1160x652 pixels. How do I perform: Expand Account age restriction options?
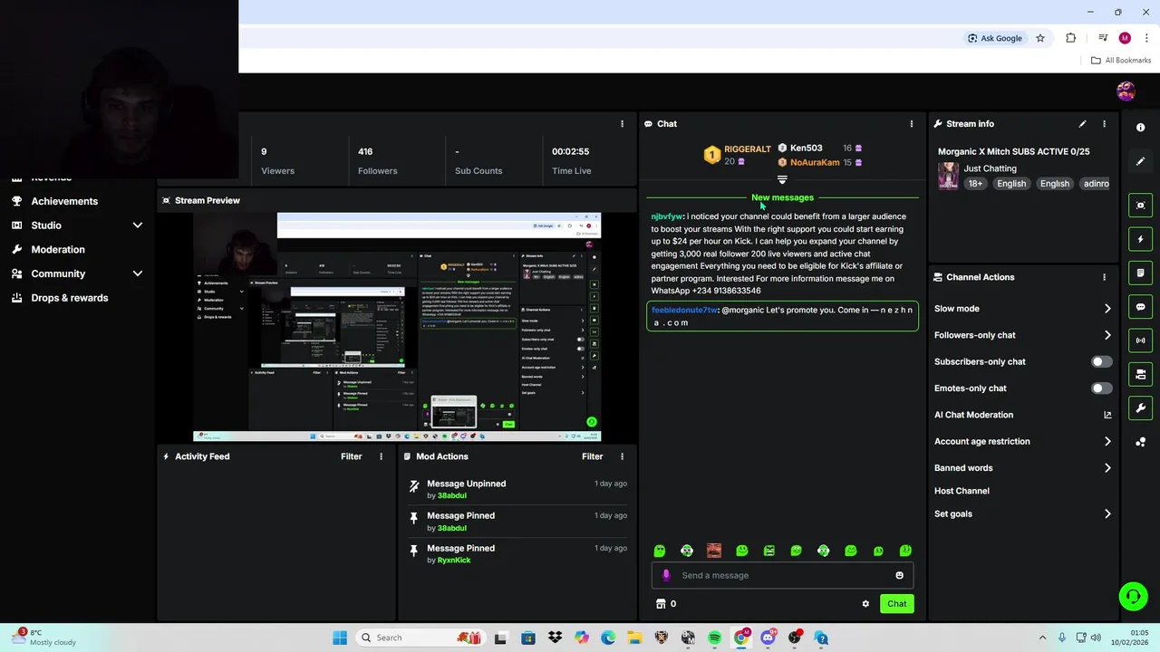1107,441
